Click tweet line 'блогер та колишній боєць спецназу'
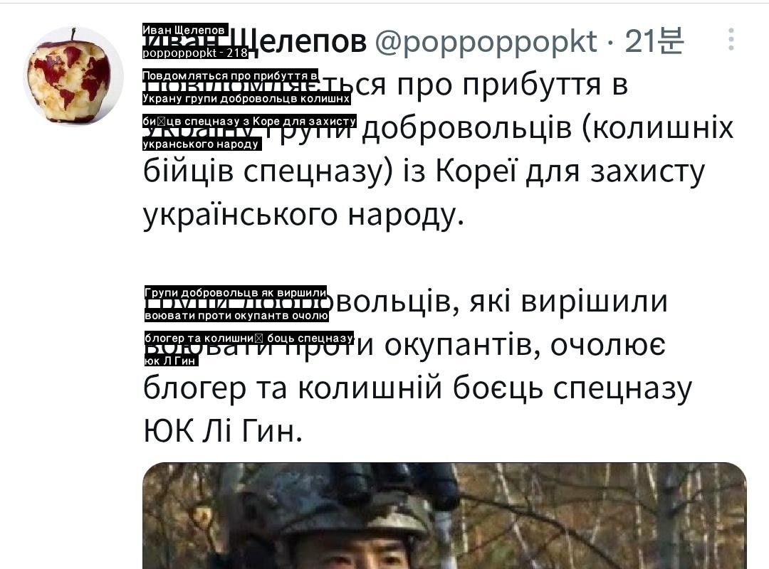This screenshot has height=569, width=769. point(417,388)
